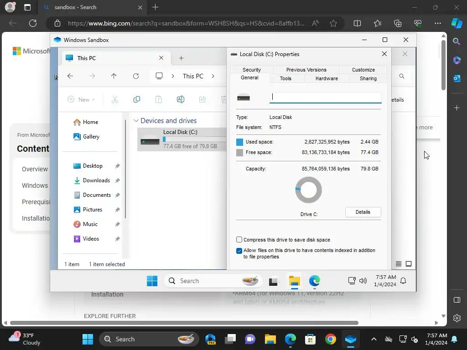Switch to the Sharing tab
This screenshot has height=350, width=467.
pyautogui.click(x=368, y=78)
